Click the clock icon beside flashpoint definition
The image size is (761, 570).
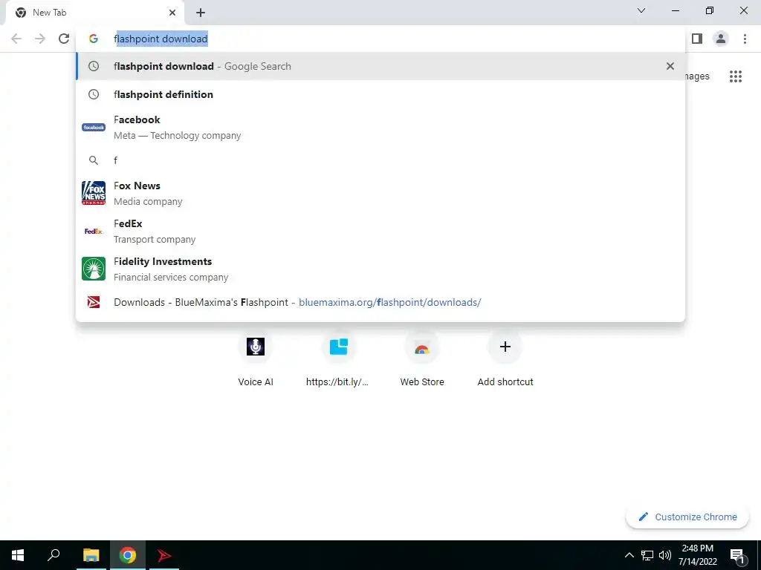click(94, 94)
